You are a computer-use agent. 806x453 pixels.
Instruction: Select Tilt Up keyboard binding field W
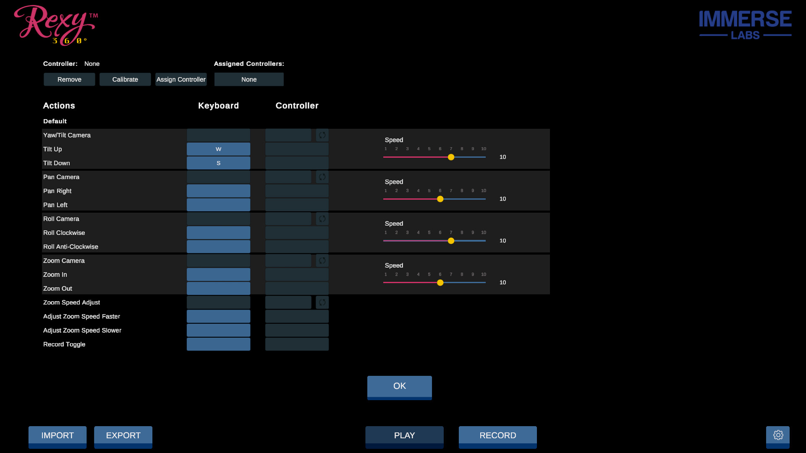[x=218, y=149]
